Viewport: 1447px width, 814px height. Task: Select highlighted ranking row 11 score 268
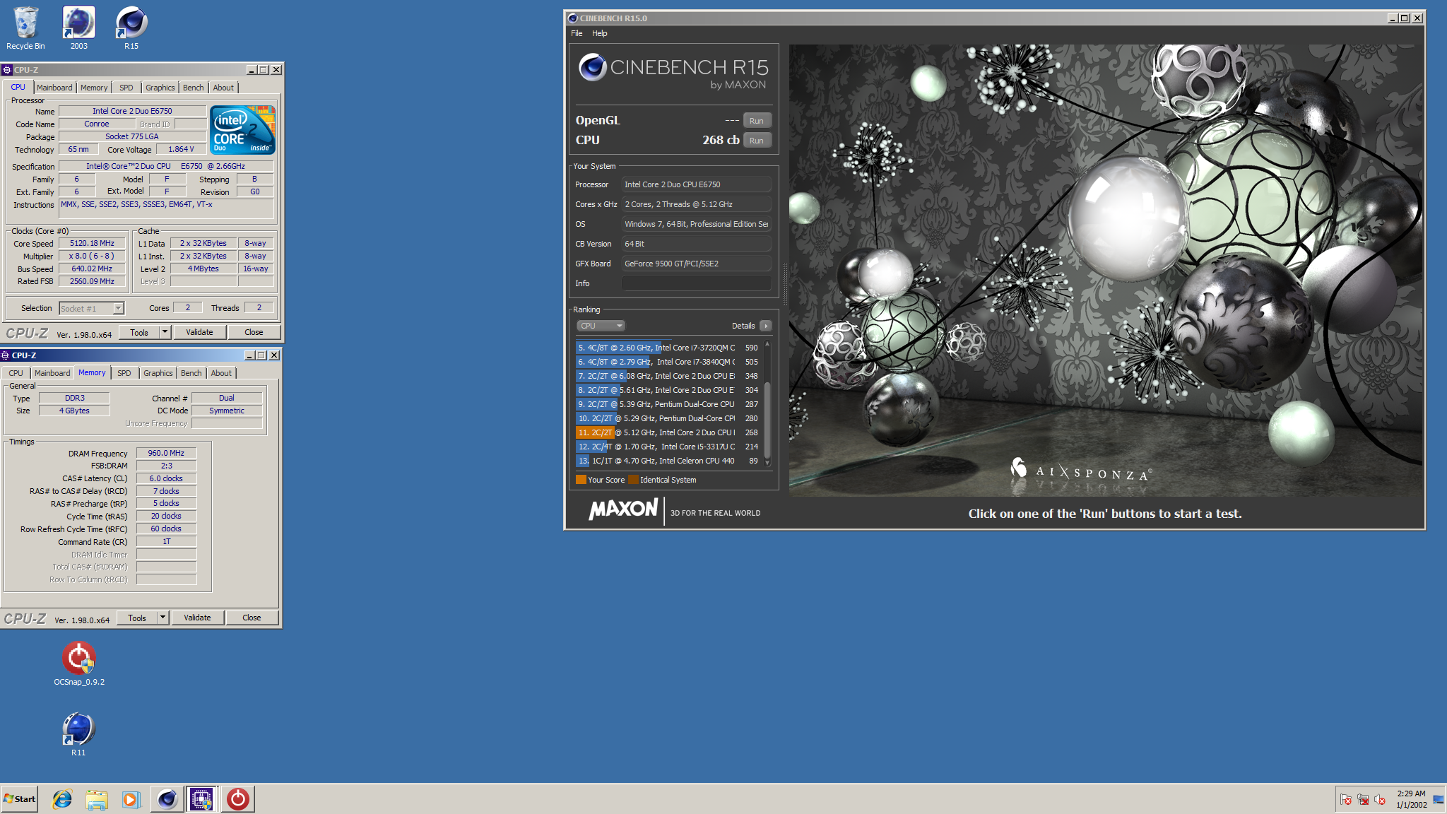coord(668,432)
